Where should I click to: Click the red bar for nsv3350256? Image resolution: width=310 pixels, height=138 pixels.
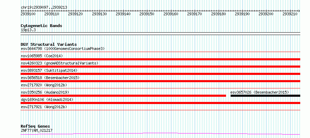123,96
